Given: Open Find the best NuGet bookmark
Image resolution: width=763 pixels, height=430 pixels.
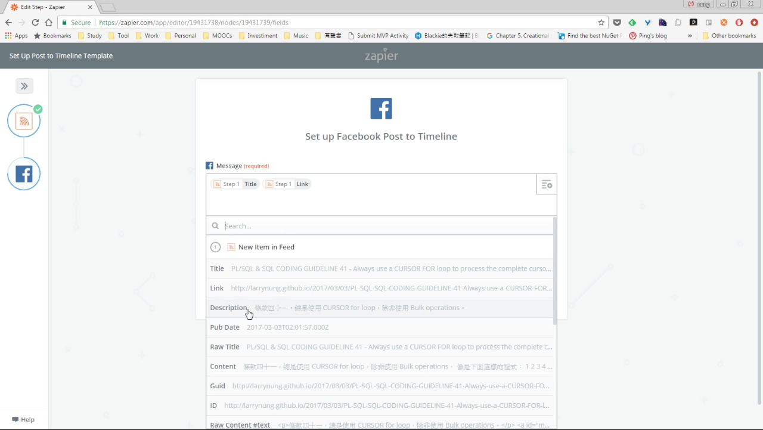Looking at the screenshot, I should click(x=590, y=36).
